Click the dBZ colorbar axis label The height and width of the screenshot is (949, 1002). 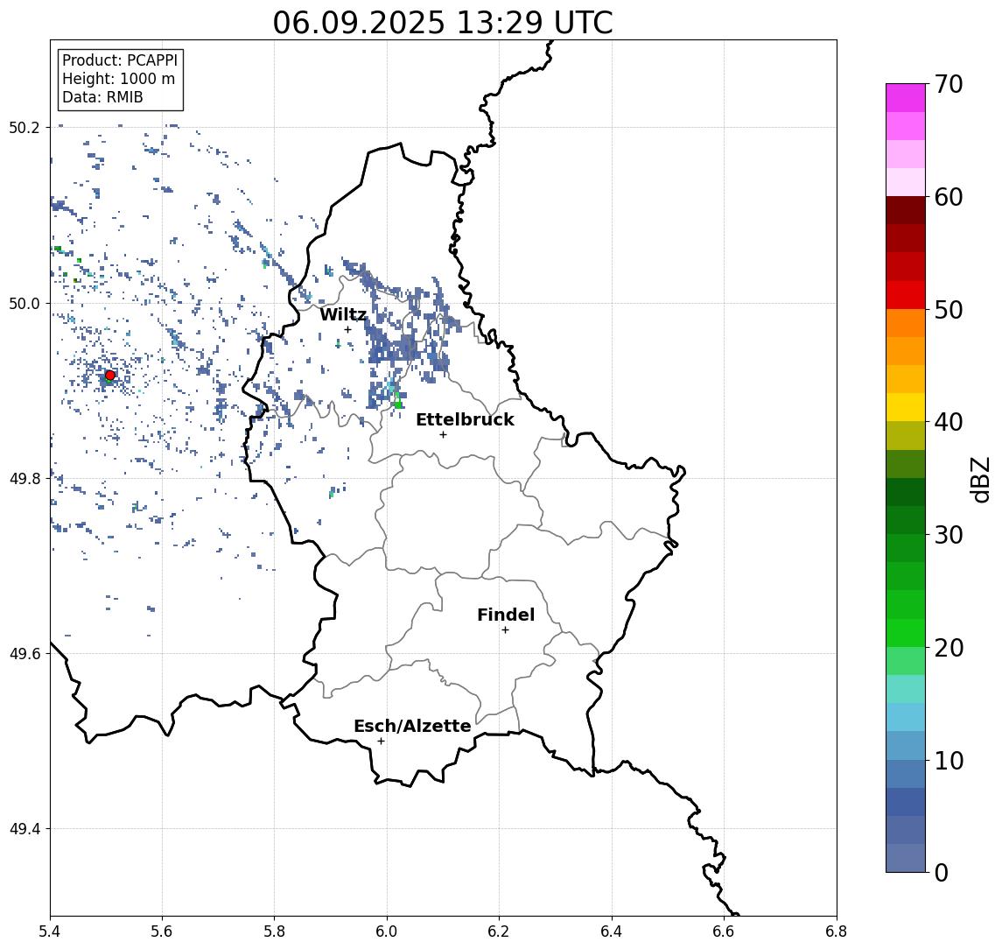pyautogui.click(x=979, y=480)
